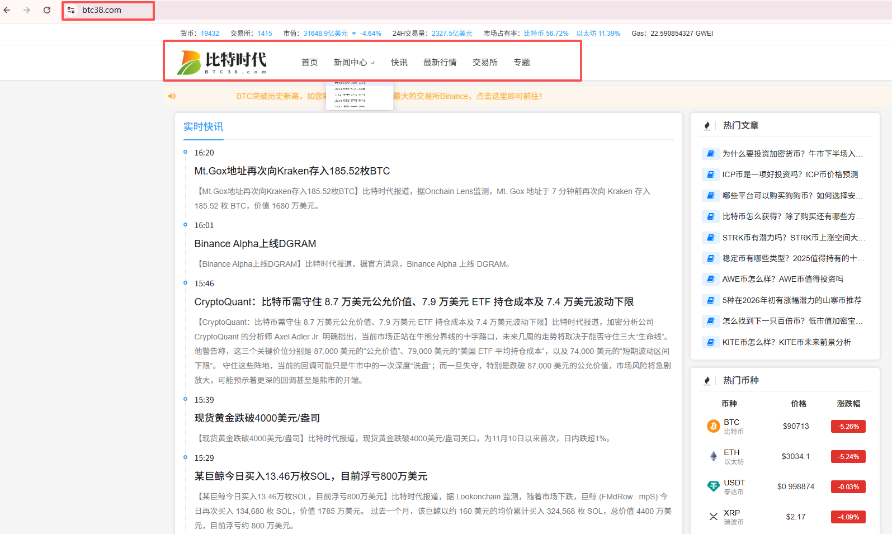Click article icon beside 怎么找到下一只百倍币
This screenshot has height=534, width=892.
point(710,321)
